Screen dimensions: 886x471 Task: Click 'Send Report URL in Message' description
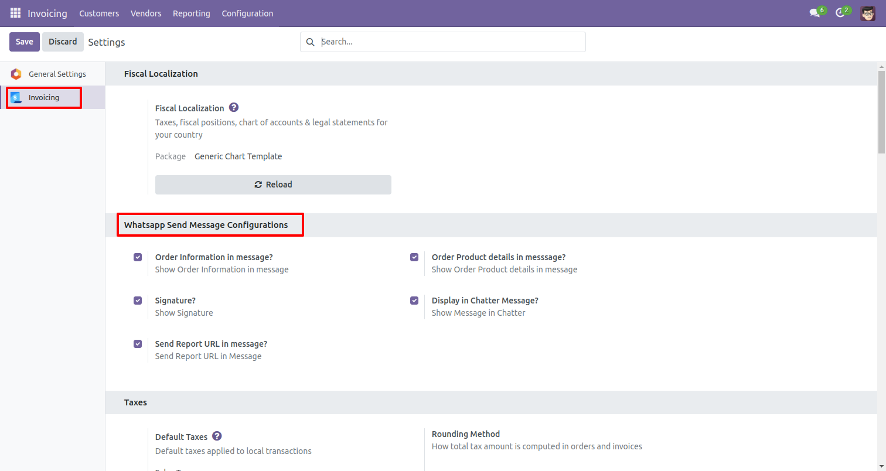[x=209, y=356]
